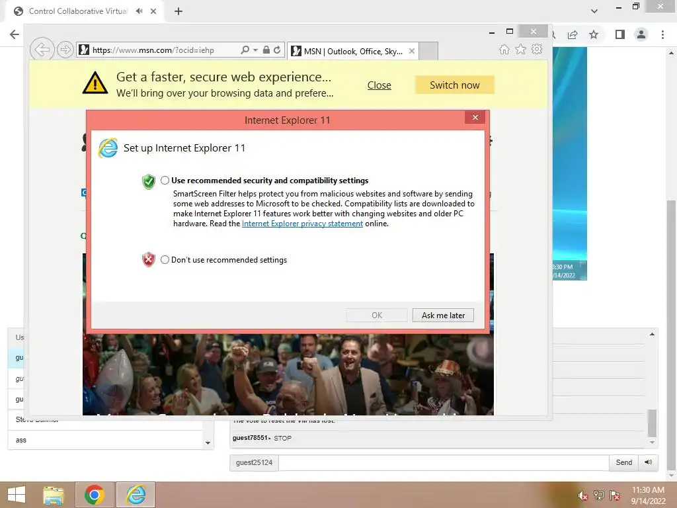Select Use recommended security settings option

(165, 180)
